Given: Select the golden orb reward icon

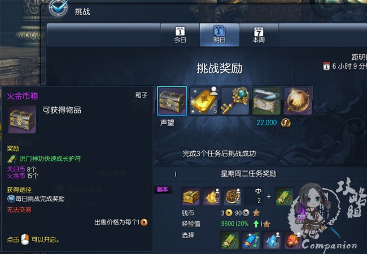Looking at the screenshot, I should (x=298, y=101).
